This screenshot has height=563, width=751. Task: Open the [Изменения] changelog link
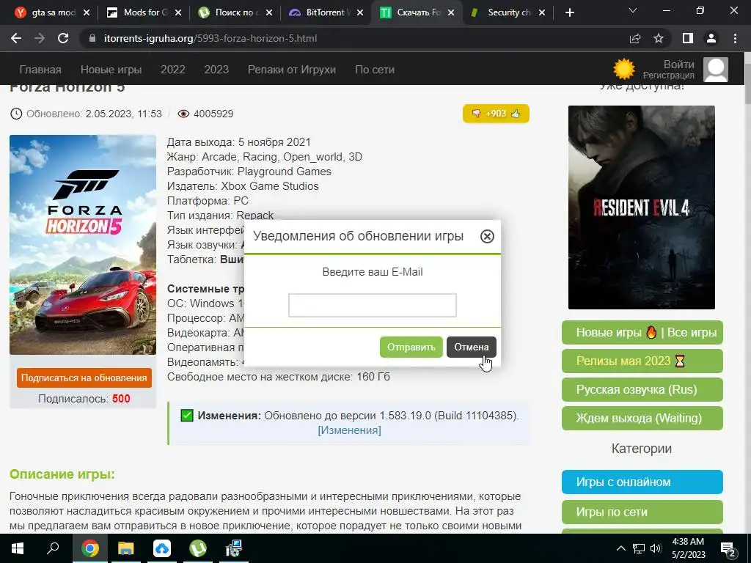(x=349, y=430)
